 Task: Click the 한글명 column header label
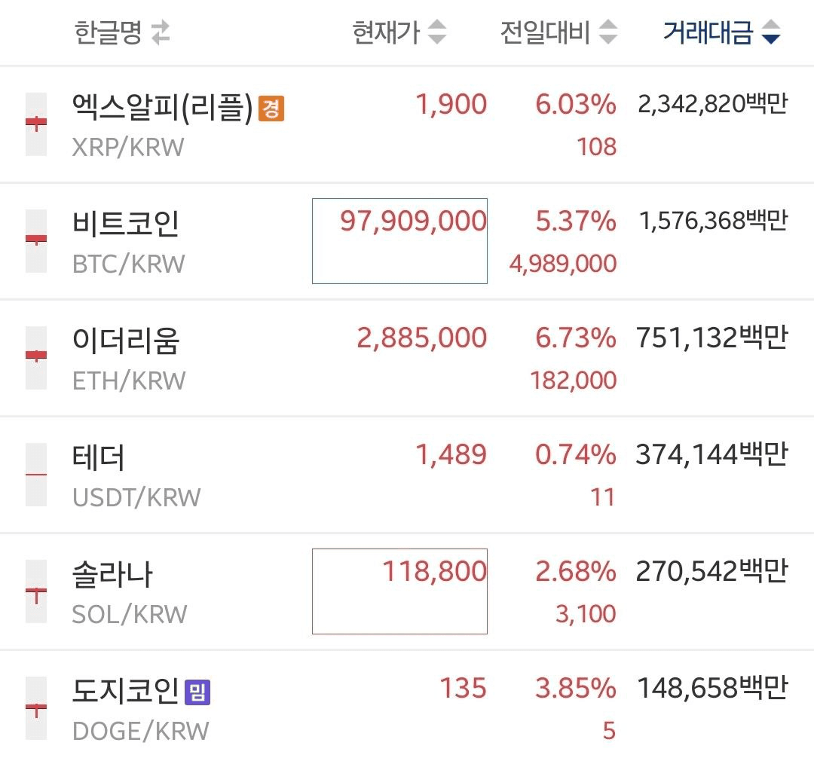click(109, 34)
